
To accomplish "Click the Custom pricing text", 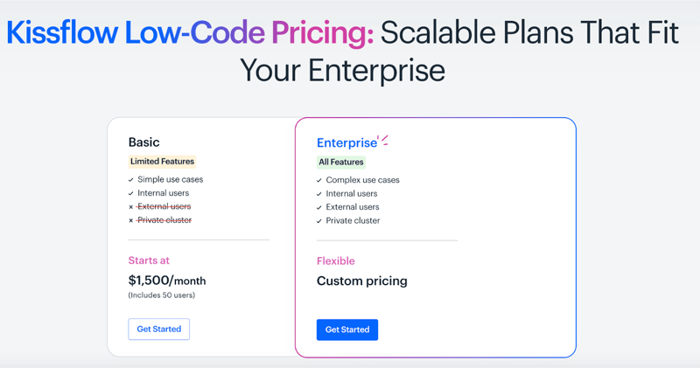I will pos(361,281).
